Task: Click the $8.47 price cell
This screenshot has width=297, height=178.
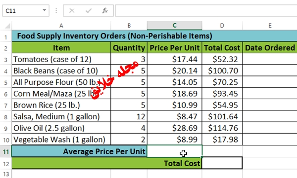Action: [175, 116]
